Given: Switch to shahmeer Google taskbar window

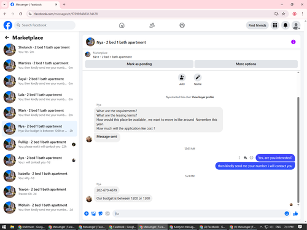Looking at the screenshot, I should [31, 227].
